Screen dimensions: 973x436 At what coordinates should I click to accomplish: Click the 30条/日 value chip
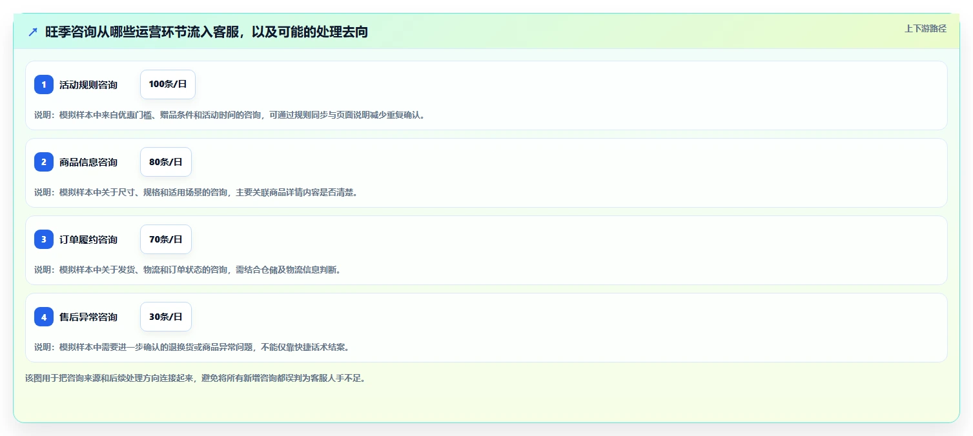[166, 317]
